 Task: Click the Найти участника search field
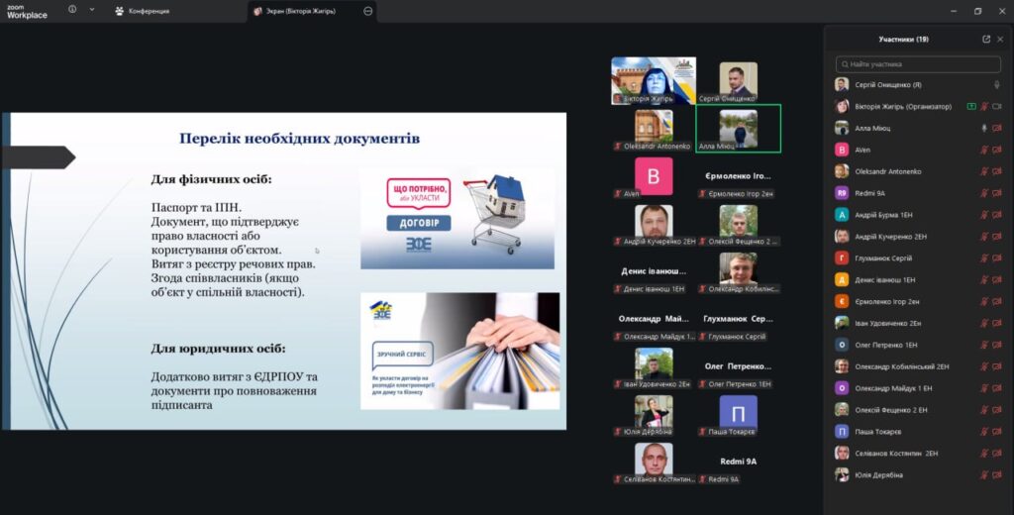(x=918, y=63)
